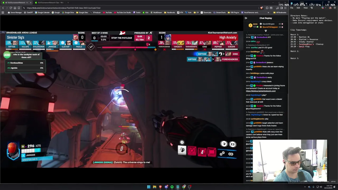Open the YouTube Live Studio bookmark
The width and height of the screenshot is (338, 190).
122,12
